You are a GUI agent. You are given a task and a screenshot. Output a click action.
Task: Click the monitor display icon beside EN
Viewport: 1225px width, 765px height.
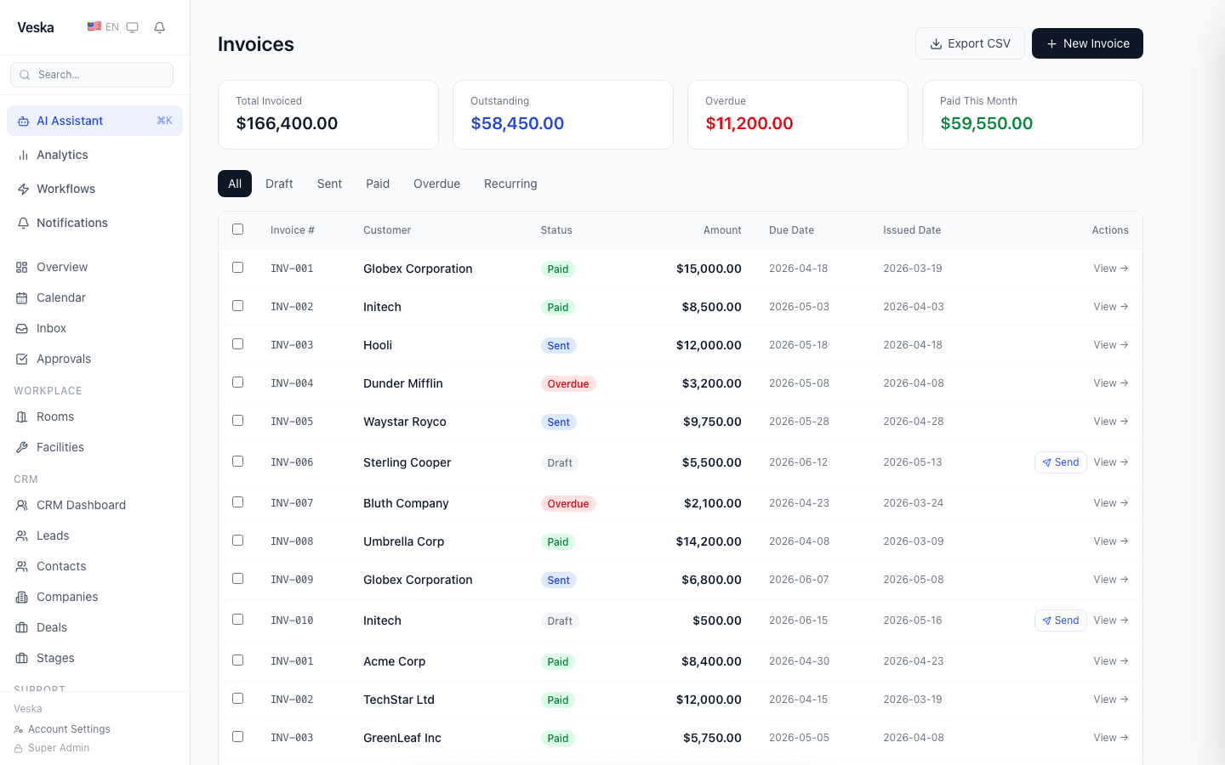133,27
